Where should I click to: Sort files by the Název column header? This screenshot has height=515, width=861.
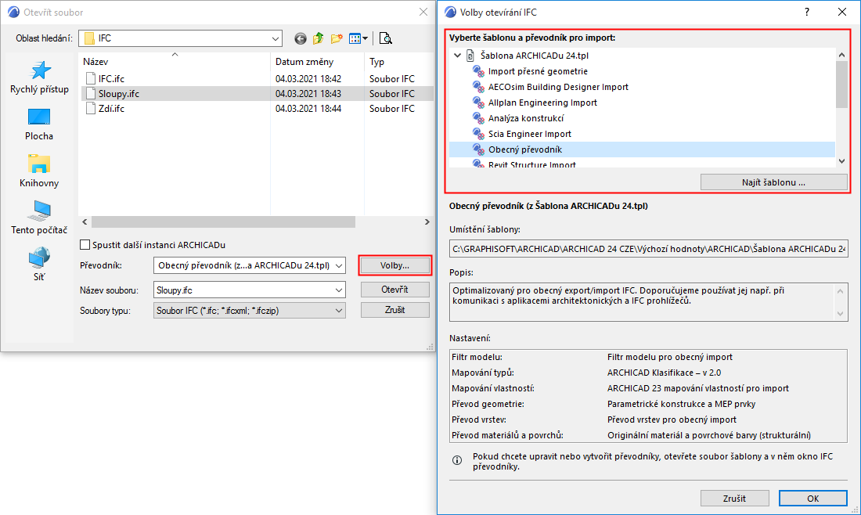[x=175, y=62]
